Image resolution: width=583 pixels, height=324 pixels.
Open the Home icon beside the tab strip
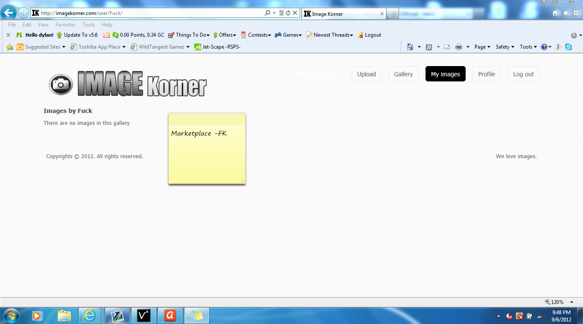point(555,13)
